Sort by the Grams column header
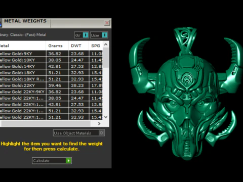The height and width of the screenshot is (182, 243). click(x=57, y=45)
